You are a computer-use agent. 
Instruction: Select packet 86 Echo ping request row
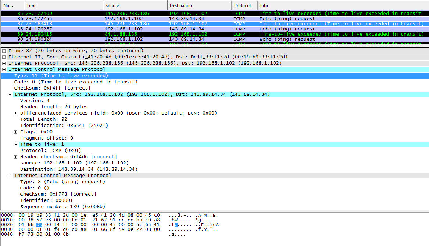215,19
